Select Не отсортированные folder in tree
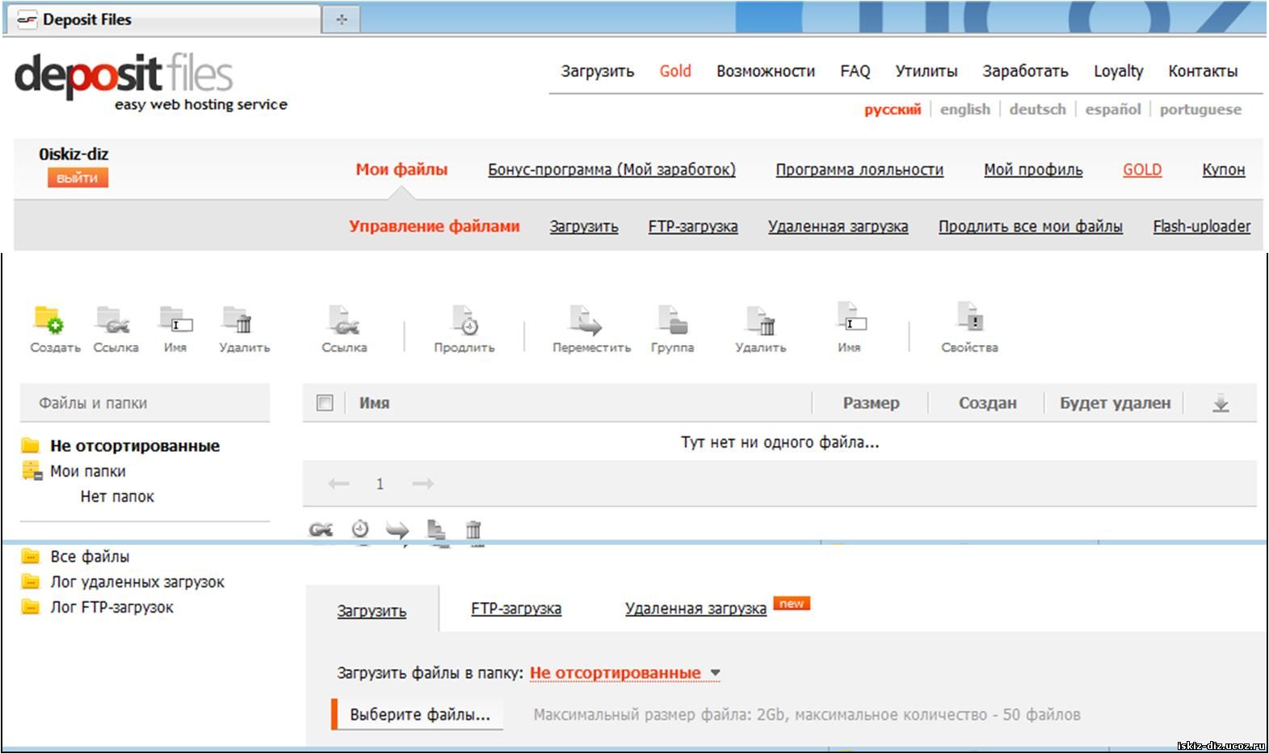Viewport: 1269px width, 754px height. coord(135,445)
